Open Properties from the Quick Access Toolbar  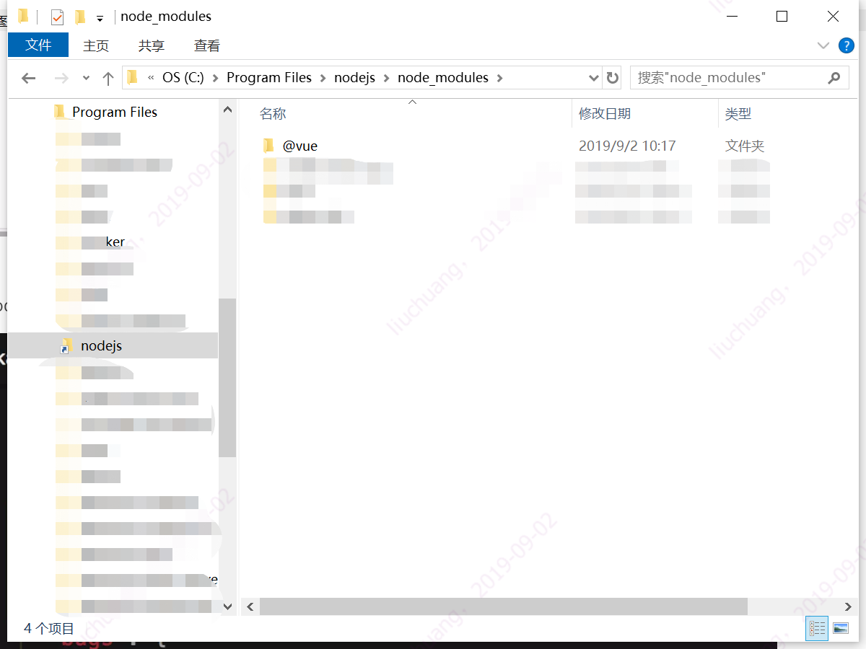57,17
